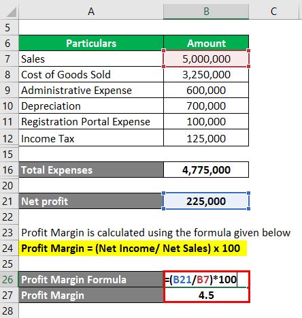302x318 pixels.
Task: Select the 5,000,000 sales amount cell
Action: [x=206, y=59]
